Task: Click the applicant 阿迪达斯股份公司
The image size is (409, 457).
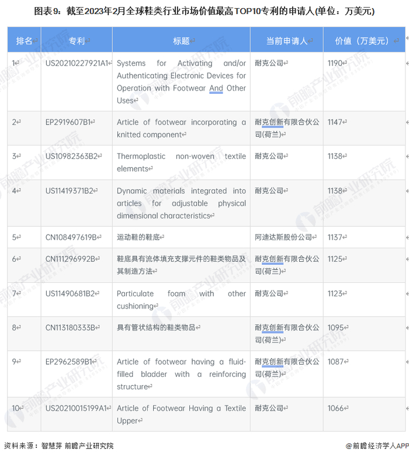Action: point(283,237)
